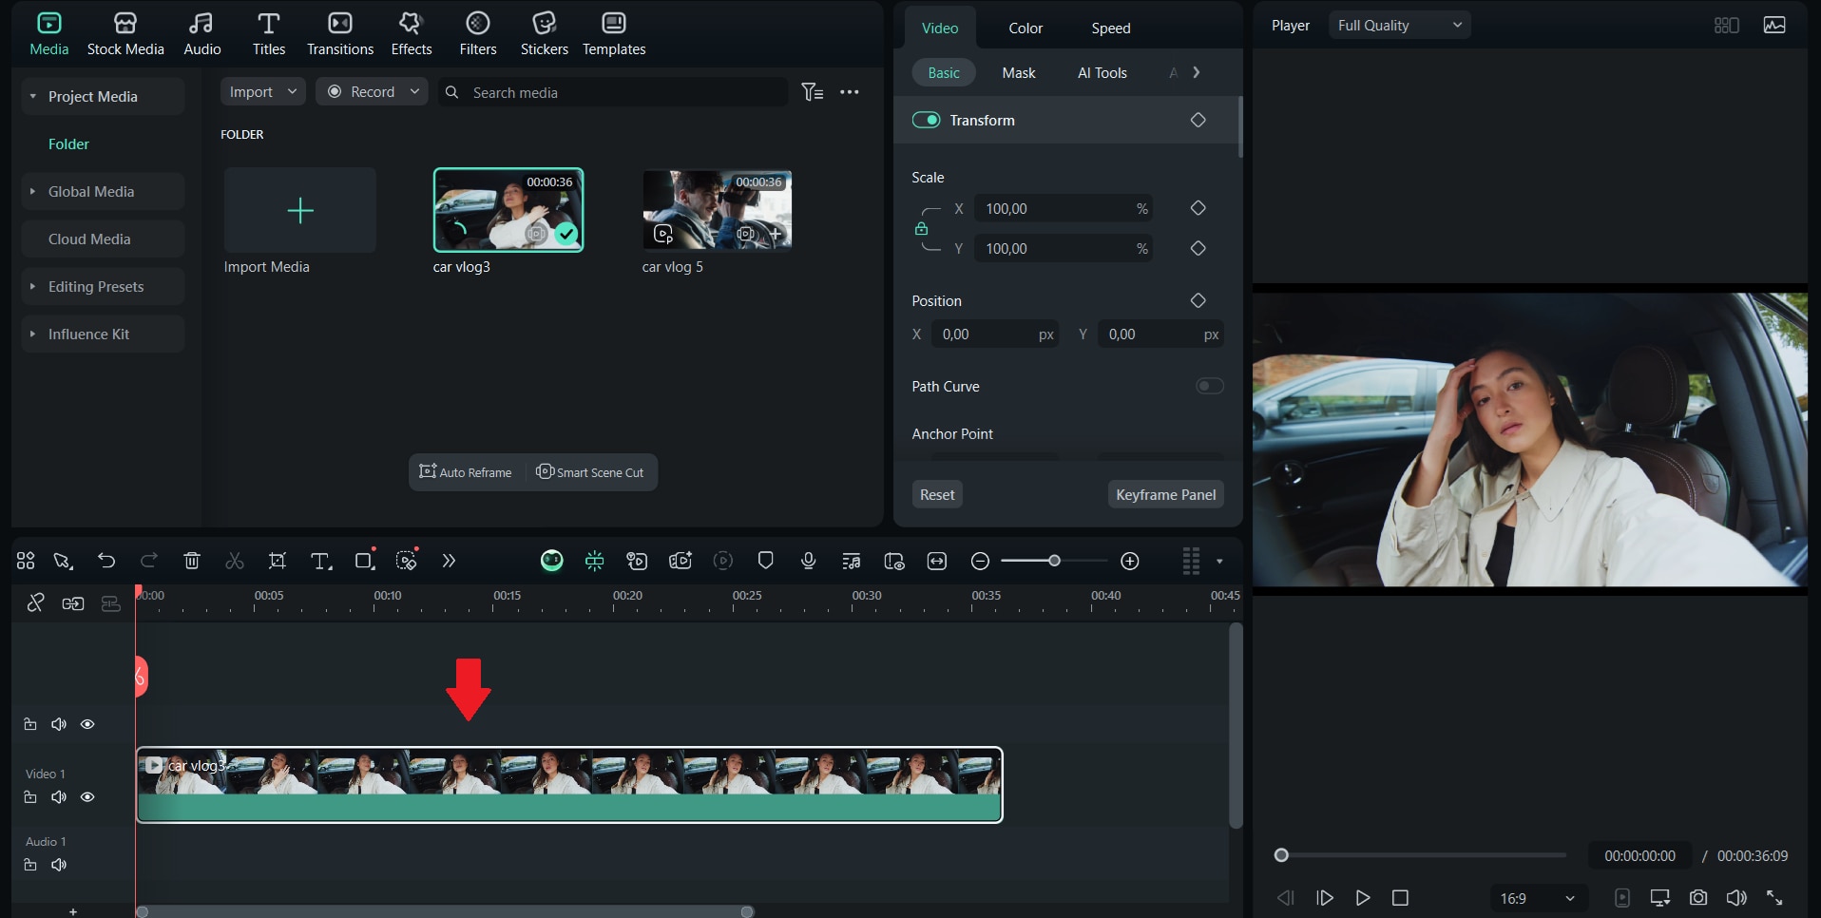The image size is (1821, 918).
Task: Expand the Global Media section
Action: [33, 191]
